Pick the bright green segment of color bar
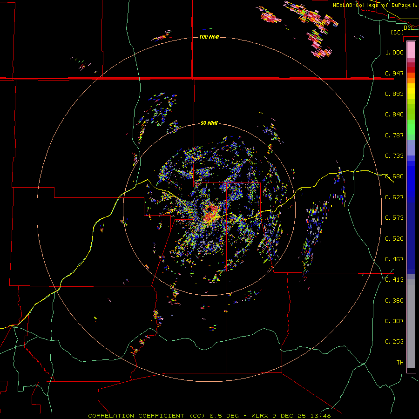 [x=411, y=127]
